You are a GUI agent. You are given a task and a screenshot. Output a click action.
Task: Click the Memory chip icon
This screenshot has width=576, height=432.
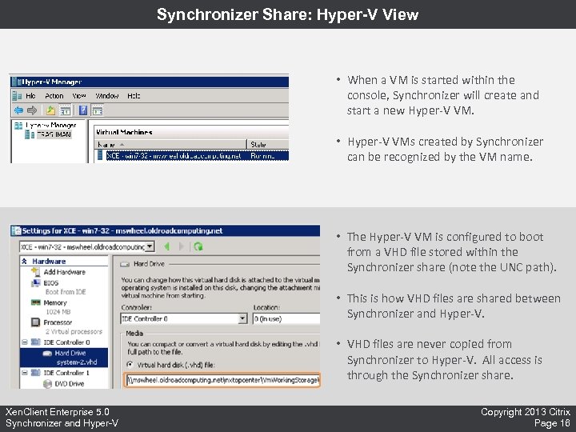(36, 302)
